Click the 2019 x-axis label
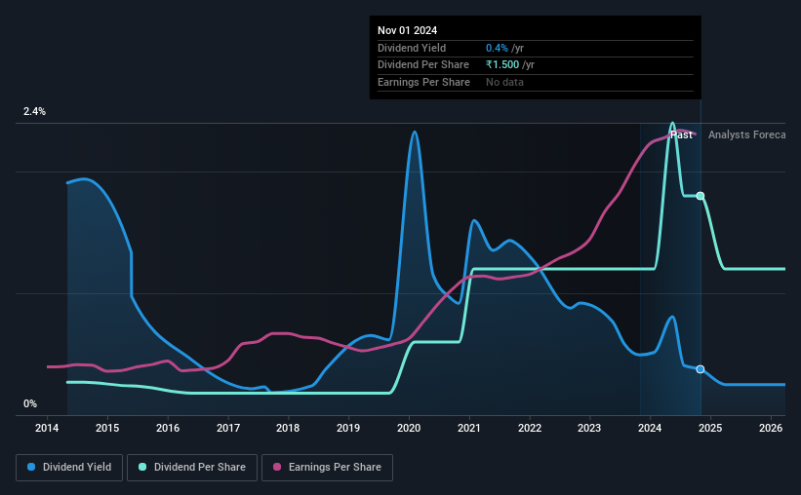The width and height of the screenshot is (801, 495). tap(348, 428)
